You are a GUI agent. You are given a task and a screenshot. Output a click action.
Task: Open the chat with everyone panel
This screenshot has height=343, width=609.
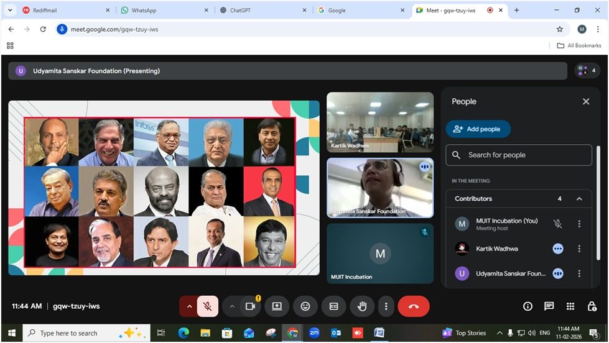549,306
